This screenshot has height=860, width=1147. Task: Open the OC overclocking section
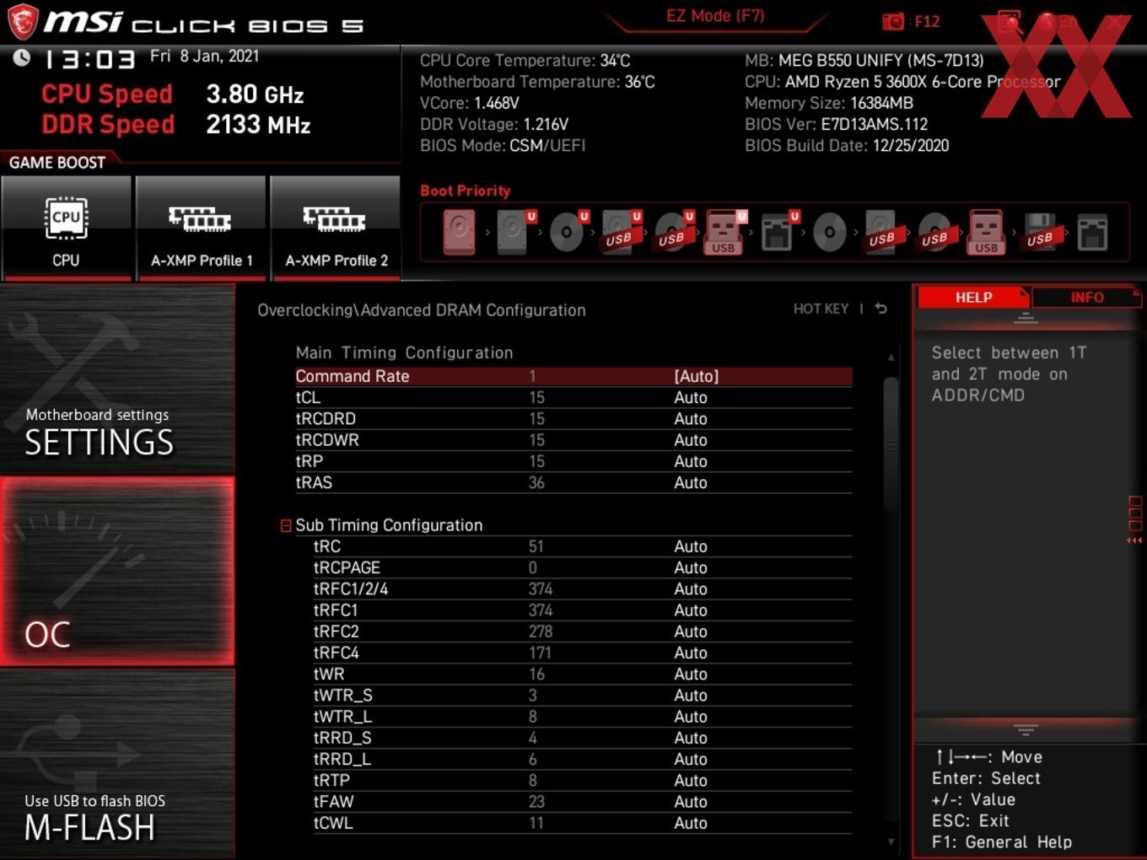[117, 572]
